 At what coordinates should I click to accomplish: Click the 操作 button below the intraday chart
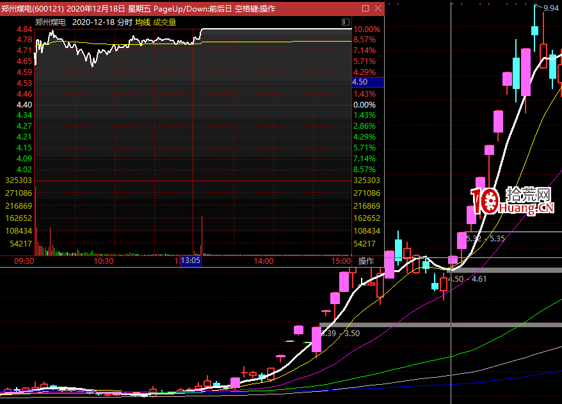point(365,261)
